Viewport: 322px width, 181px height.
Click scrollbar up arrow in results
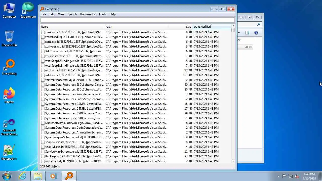(x=233, y=26)
